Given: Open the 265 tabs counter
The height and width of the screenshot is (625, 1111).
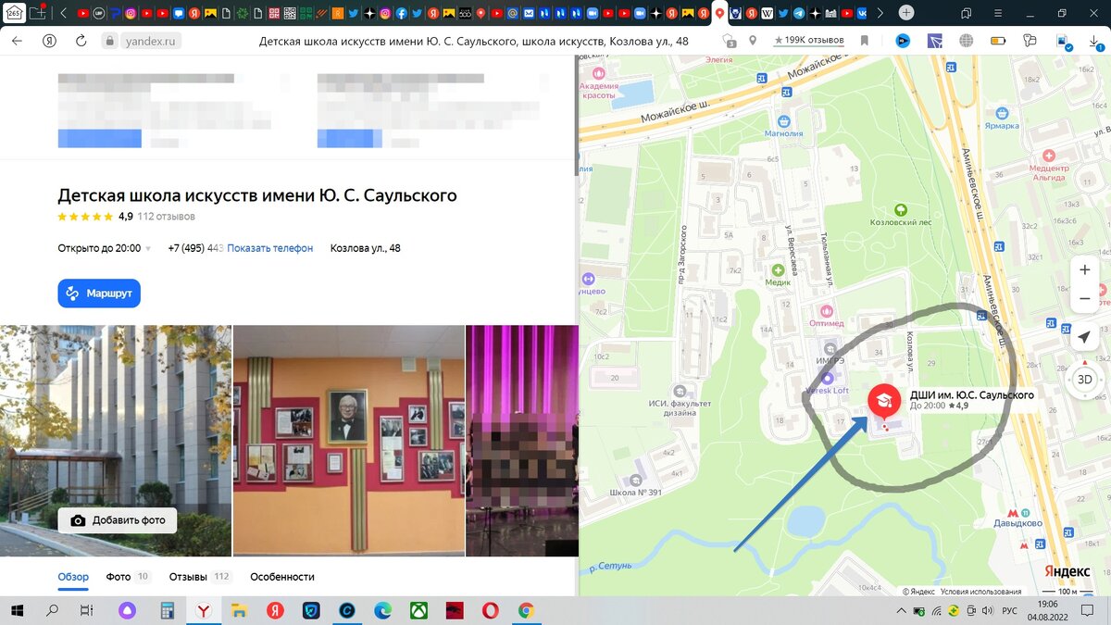Looking at the screenshot, I should 14,13.
